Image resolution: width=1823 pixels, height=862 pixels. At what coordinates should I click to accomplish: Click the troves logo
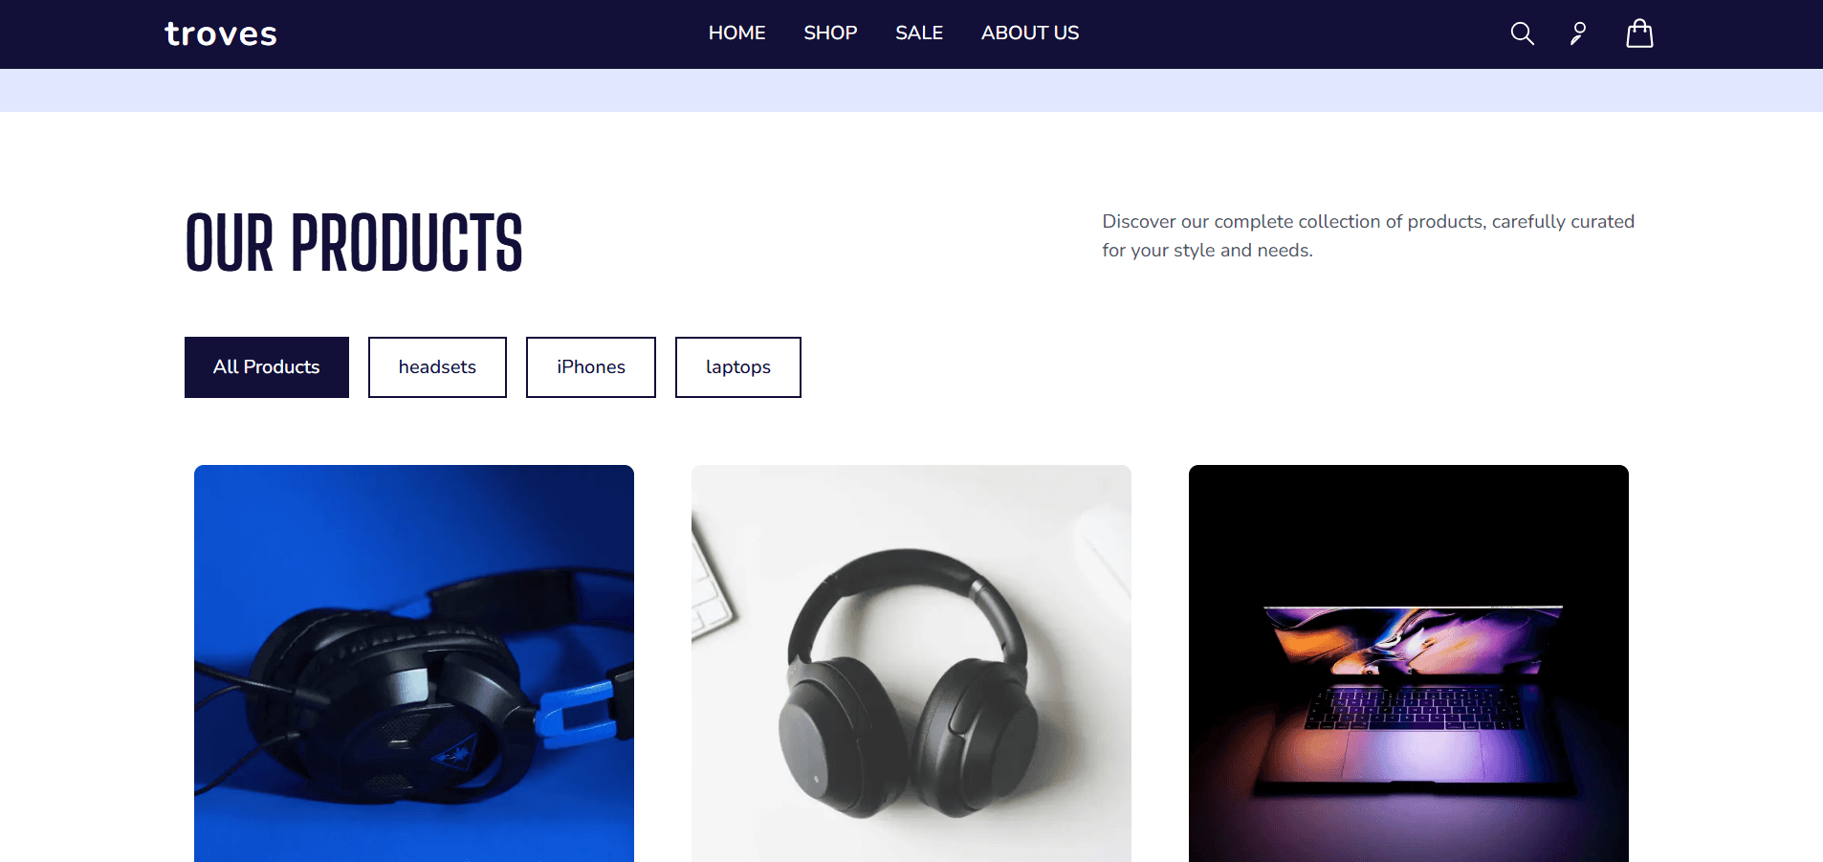[221, 34]
